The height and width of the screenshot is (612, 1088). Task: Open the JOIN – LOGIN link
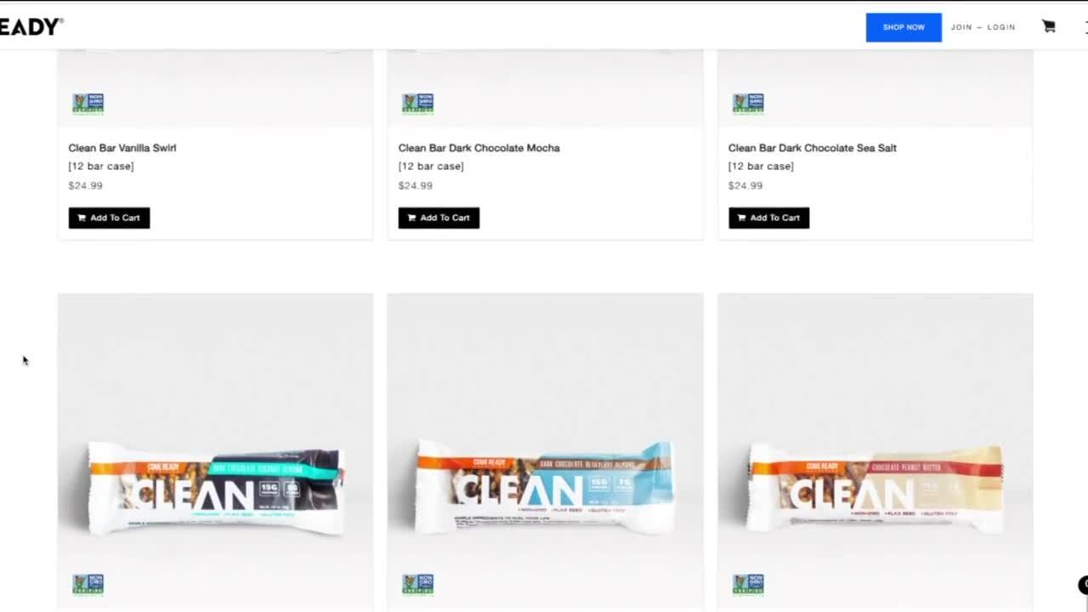pos(983,27)
